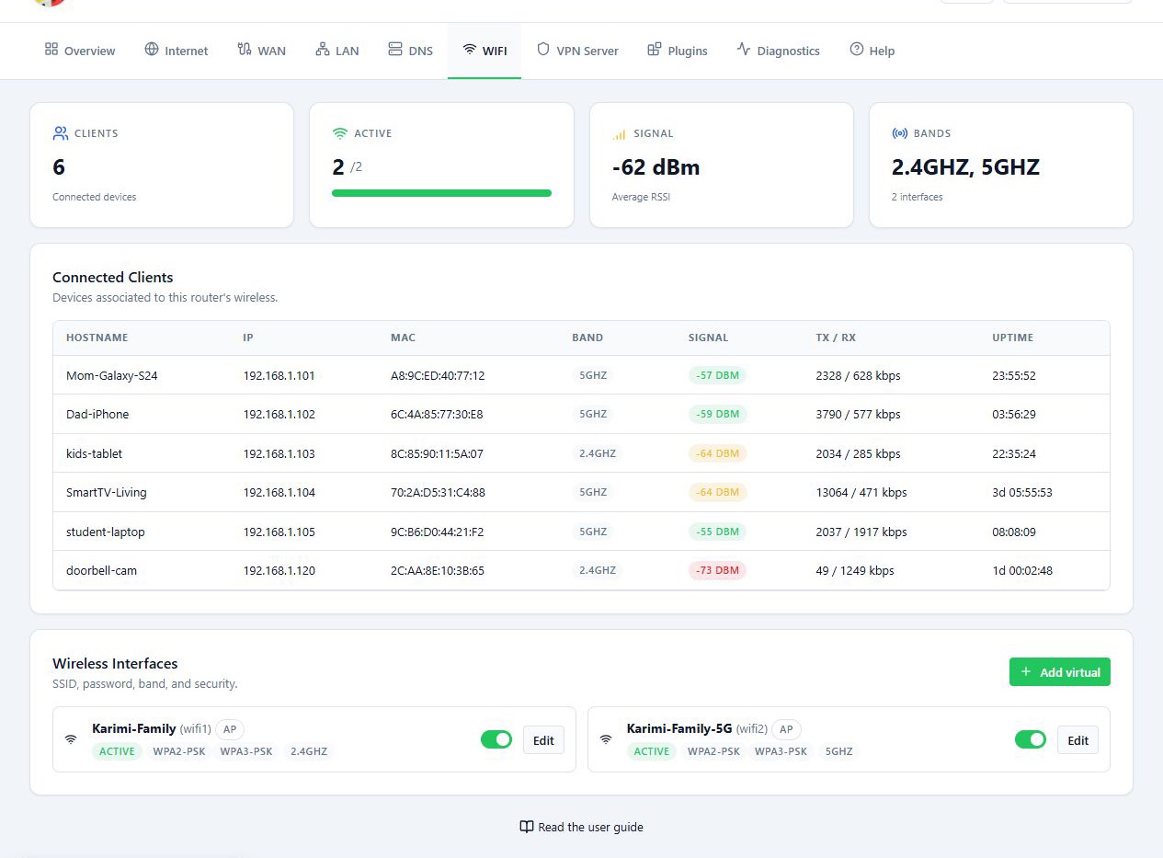The image size is (1163, 858).
Task: Click the wifi icon beside Karimi-Family-5G
Action: [605, 739]
